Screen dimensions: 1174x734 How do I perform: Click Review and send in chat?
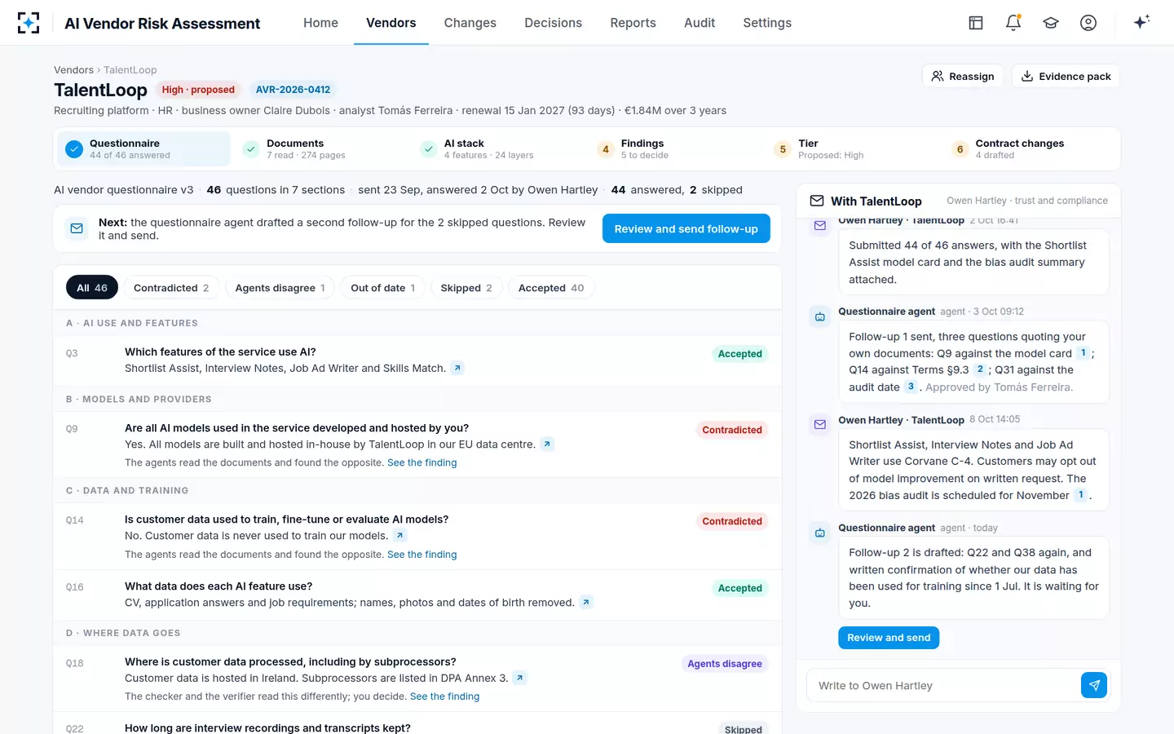[889, 638]
